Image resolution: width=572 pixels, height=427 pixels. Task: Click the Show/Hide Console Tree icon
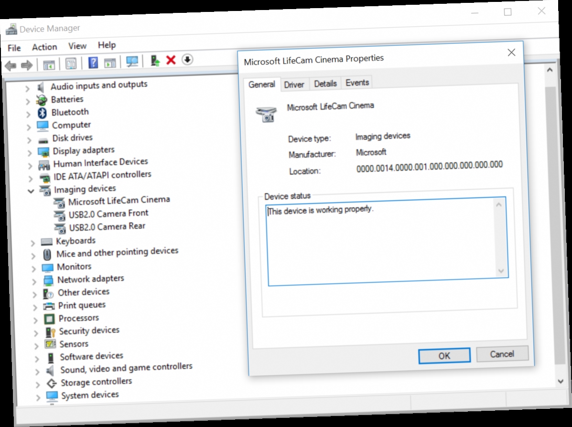pyautogui.click(x=49, y=63)
